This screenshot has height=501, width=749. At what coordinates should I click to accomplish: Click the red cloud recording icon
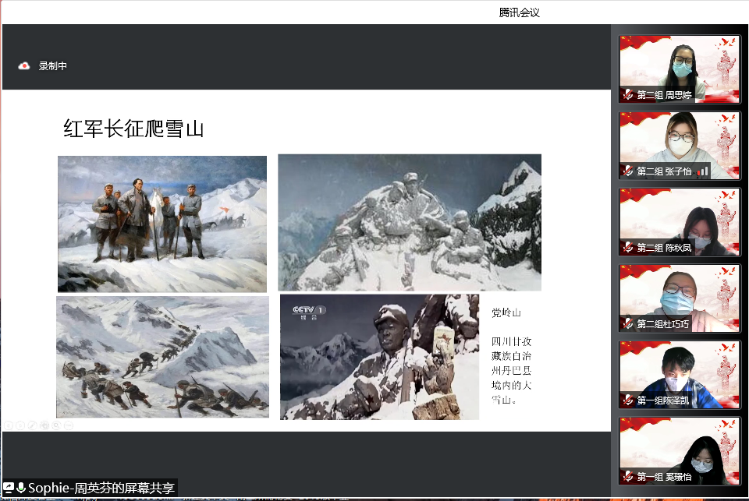pyautogui.click(x=24, y=66)
